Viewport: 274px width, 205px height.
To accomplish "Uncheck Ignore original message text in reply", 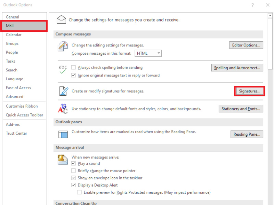I will [x=73, y=75].
